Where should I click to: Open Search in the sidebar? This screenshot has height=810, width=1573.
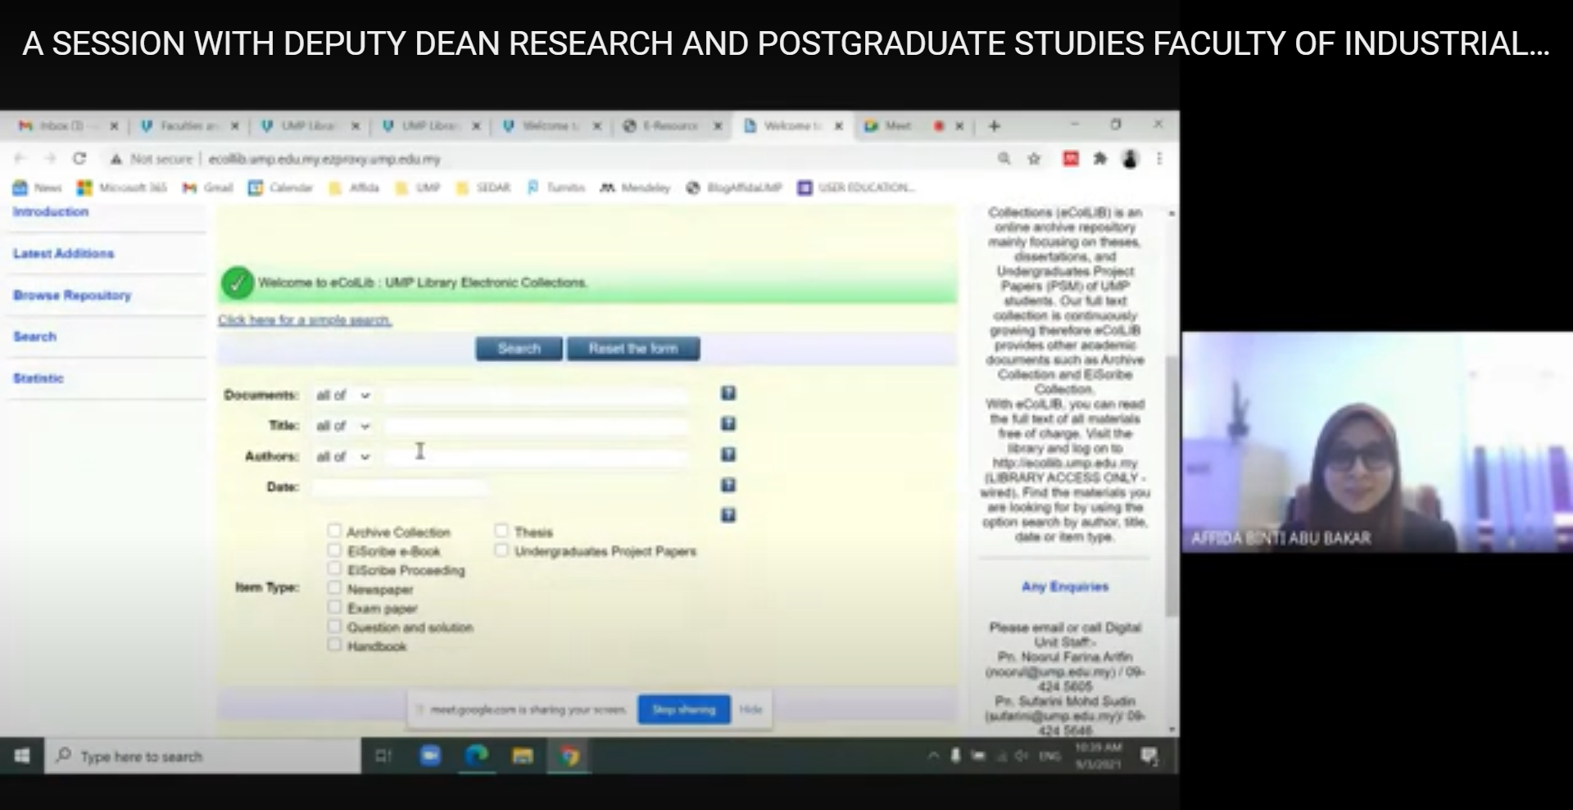tap(34, 337)
